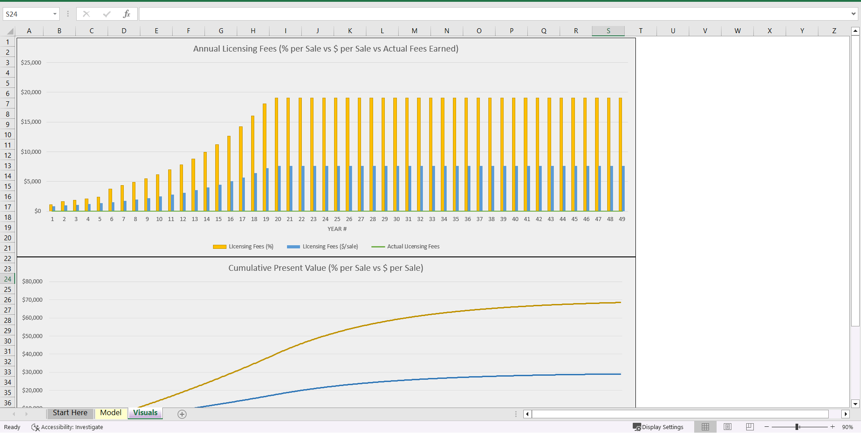The height and width of the screenshot is (434, 861).
Task: Select the Normal view icon in the status bar
Action: pos(705,427)
